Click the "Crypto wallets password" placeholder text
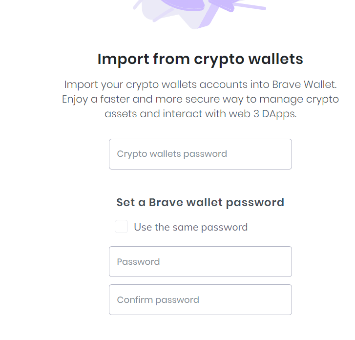Viewport: 355px width, 340px height. (x=172, y=154)
